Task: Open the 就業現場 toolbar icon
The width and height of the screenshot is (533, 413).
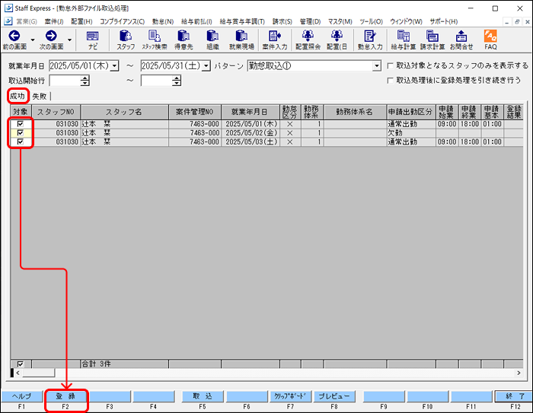Action: tap(241, 36)
